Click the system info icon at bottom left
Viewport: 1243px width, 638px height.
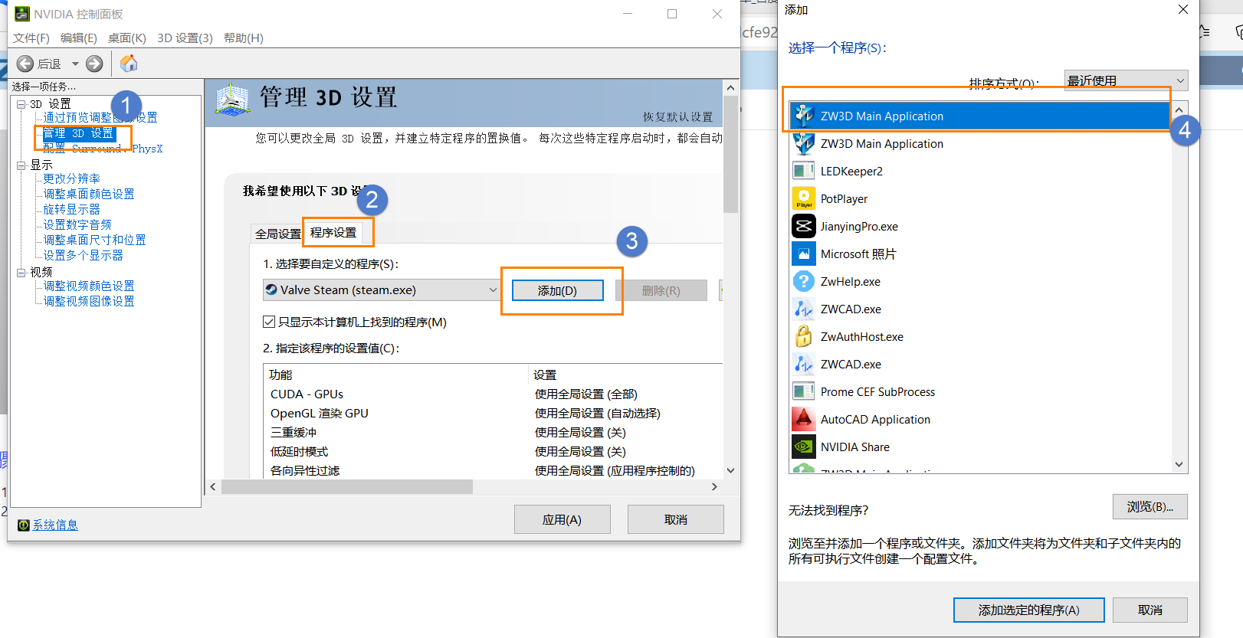coord(24,525)
